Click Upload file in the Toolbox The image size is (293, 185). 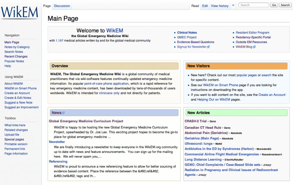12,134
